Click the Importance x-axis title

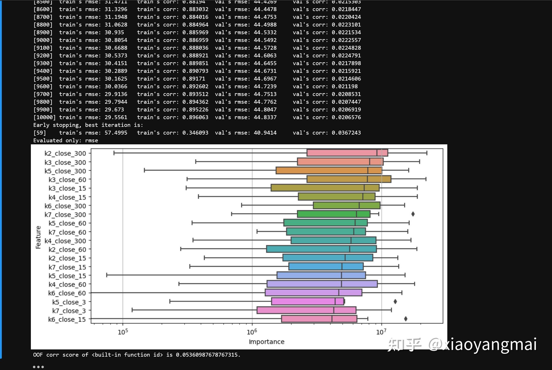(266, 342)
